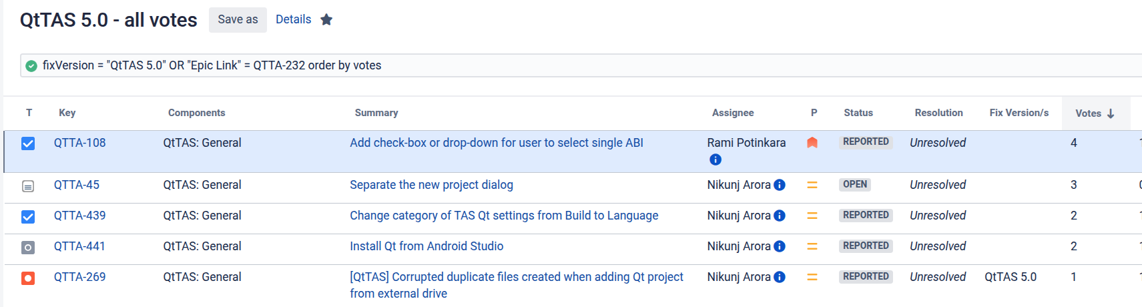This screenshot has height=307, width=1142.
Task: Open the Details link
Action: click(294, 19)
